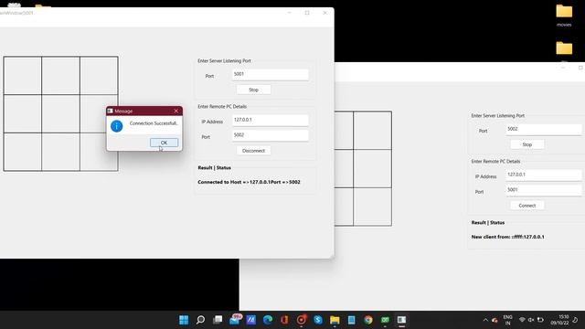Click the ENG IN language indicator
Screen dimensions: 585x329
coord(508,320)
